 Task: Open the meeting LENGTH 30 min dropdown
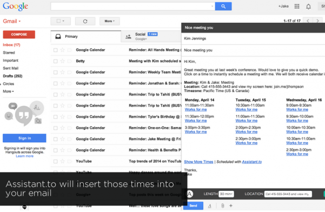pos(226,194)
